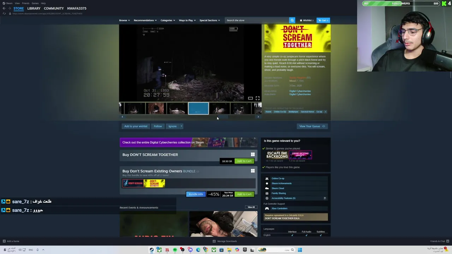Click the Ignore button
452x254 pixels.
click(x=172, y=126)
